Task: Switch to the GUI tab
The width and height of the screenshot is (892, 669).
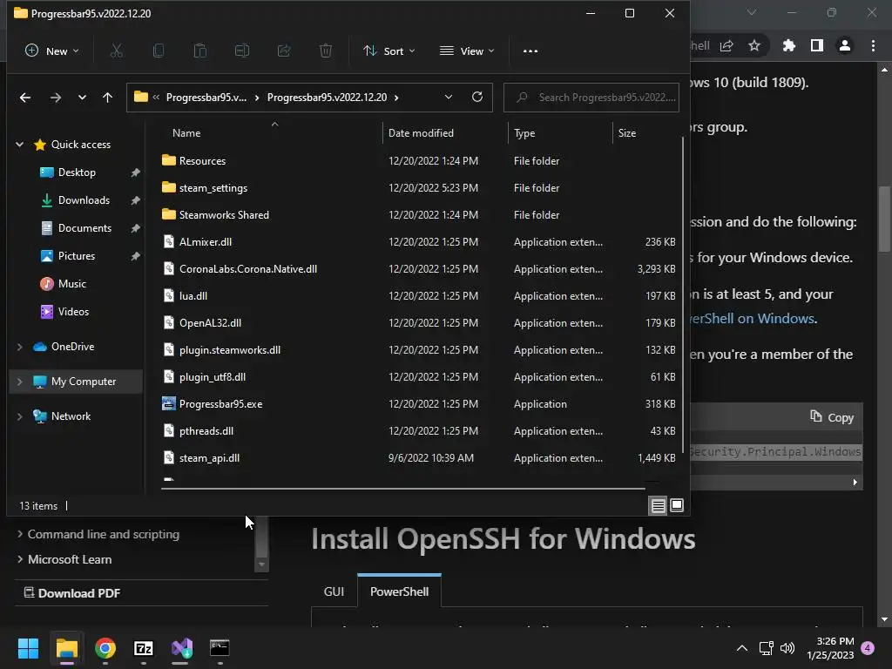Action: [334, 591]
